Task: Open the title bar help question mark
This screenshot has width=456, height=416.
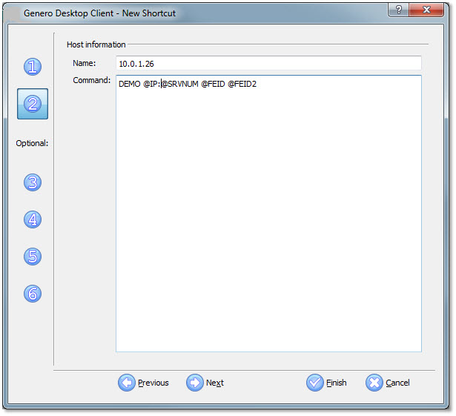Action: 398,10
